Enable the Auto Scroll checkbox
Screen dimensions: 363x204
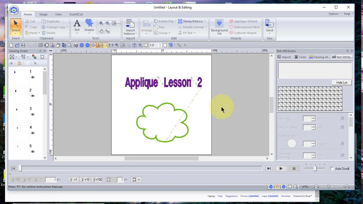click(x=332, y=169)
